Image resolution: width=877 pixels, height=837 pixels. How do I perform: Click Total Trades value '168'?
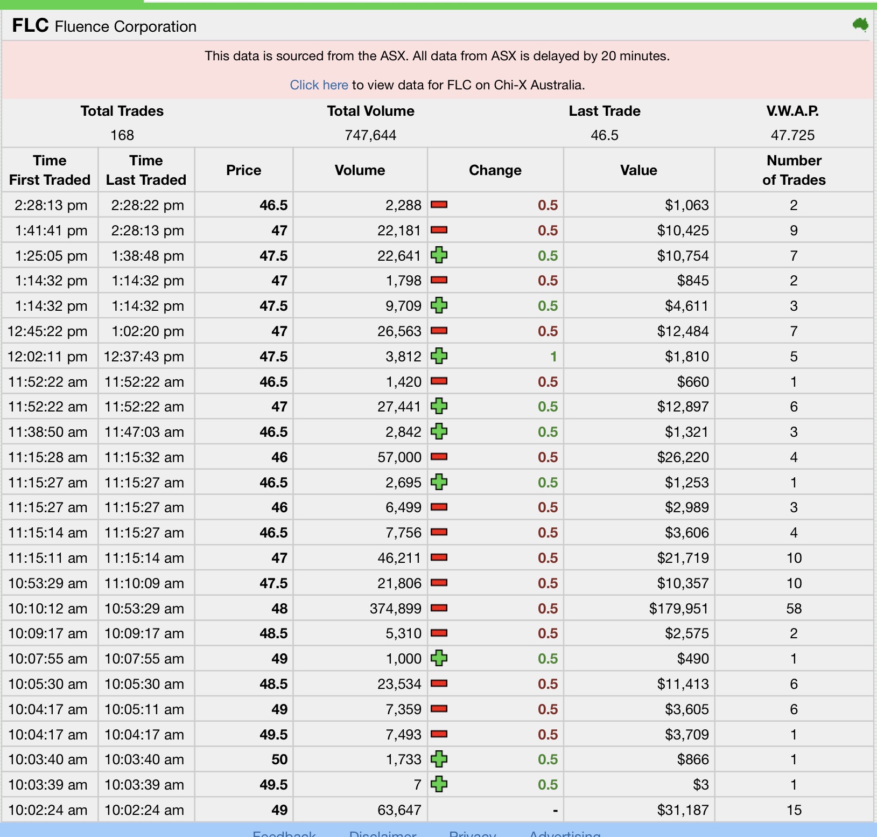tap(122, 135)
